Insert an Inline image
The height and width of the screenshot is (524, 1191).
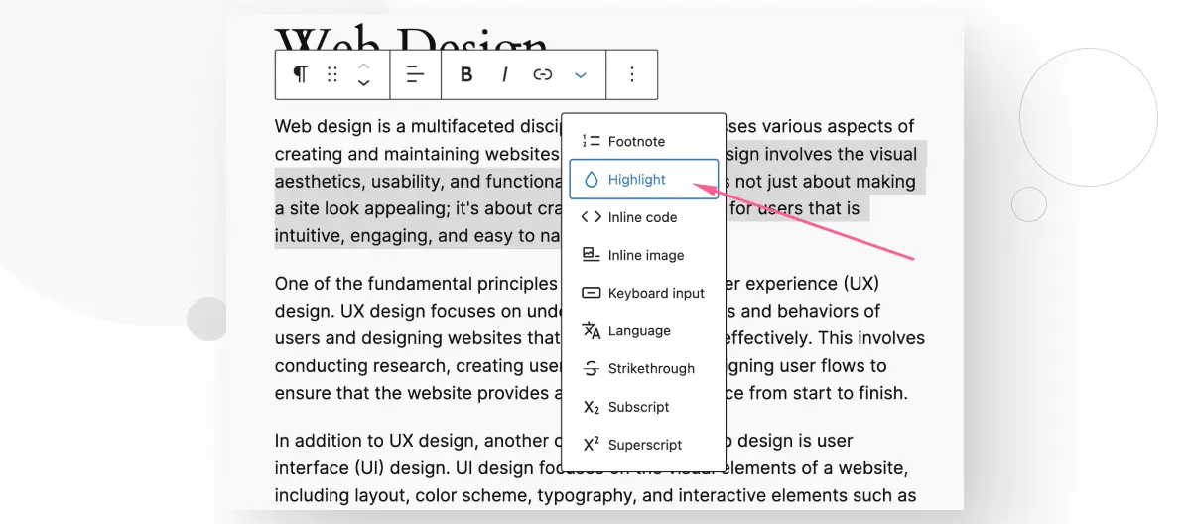tap(643, 255)
